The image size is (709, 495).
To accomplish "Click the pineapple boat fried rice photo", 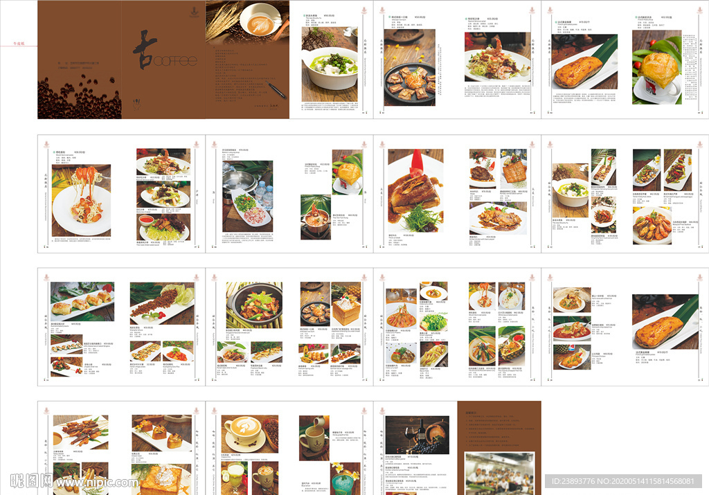I will [512, 346].
